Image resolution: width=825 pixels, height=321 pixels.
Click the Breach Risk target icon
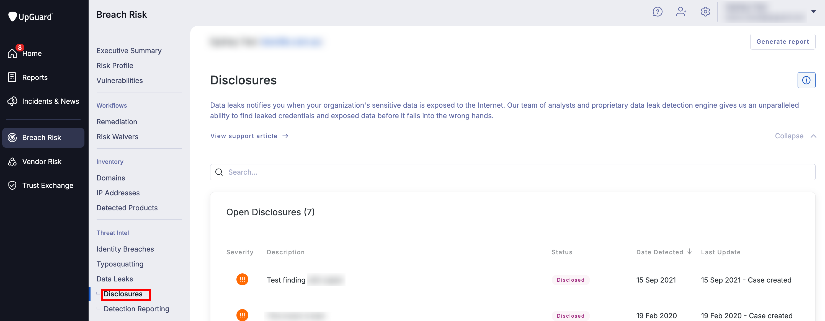coord(12,138)
